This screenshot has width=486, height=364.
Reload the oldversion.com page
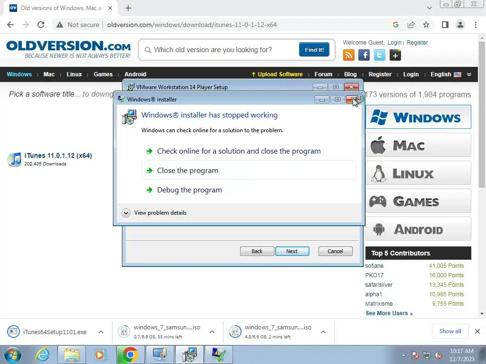[x=41, y=25]
